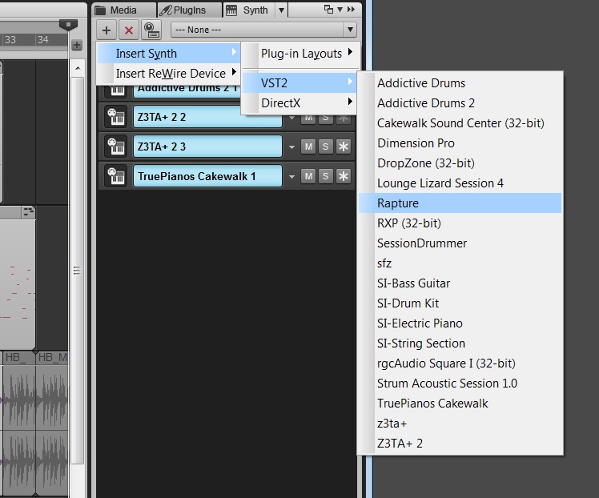Switch to the Synth tab
Image resolution: width=599 pixels, height=498 pixels.
click(249, 10)
